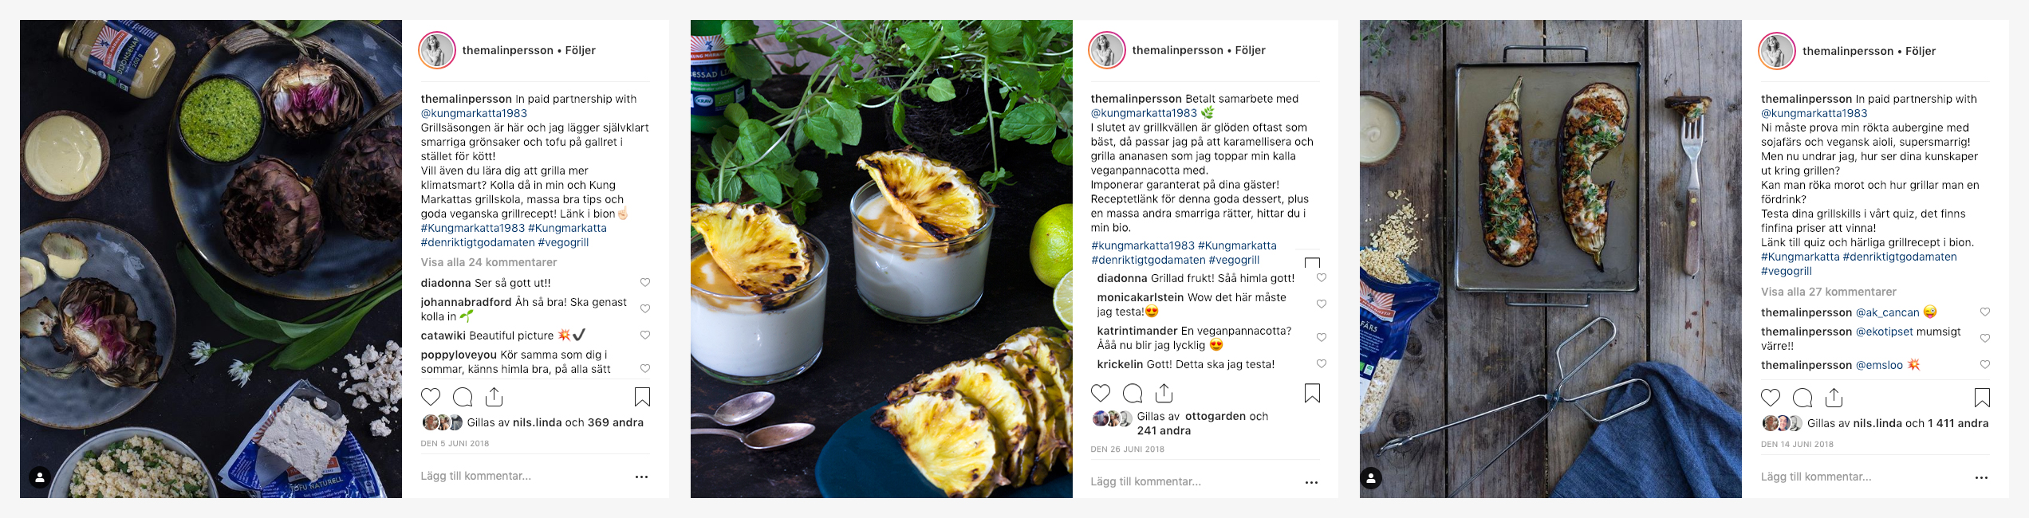Save the pineapple pannacotta post with bookmark

[x=1312, y=393]
